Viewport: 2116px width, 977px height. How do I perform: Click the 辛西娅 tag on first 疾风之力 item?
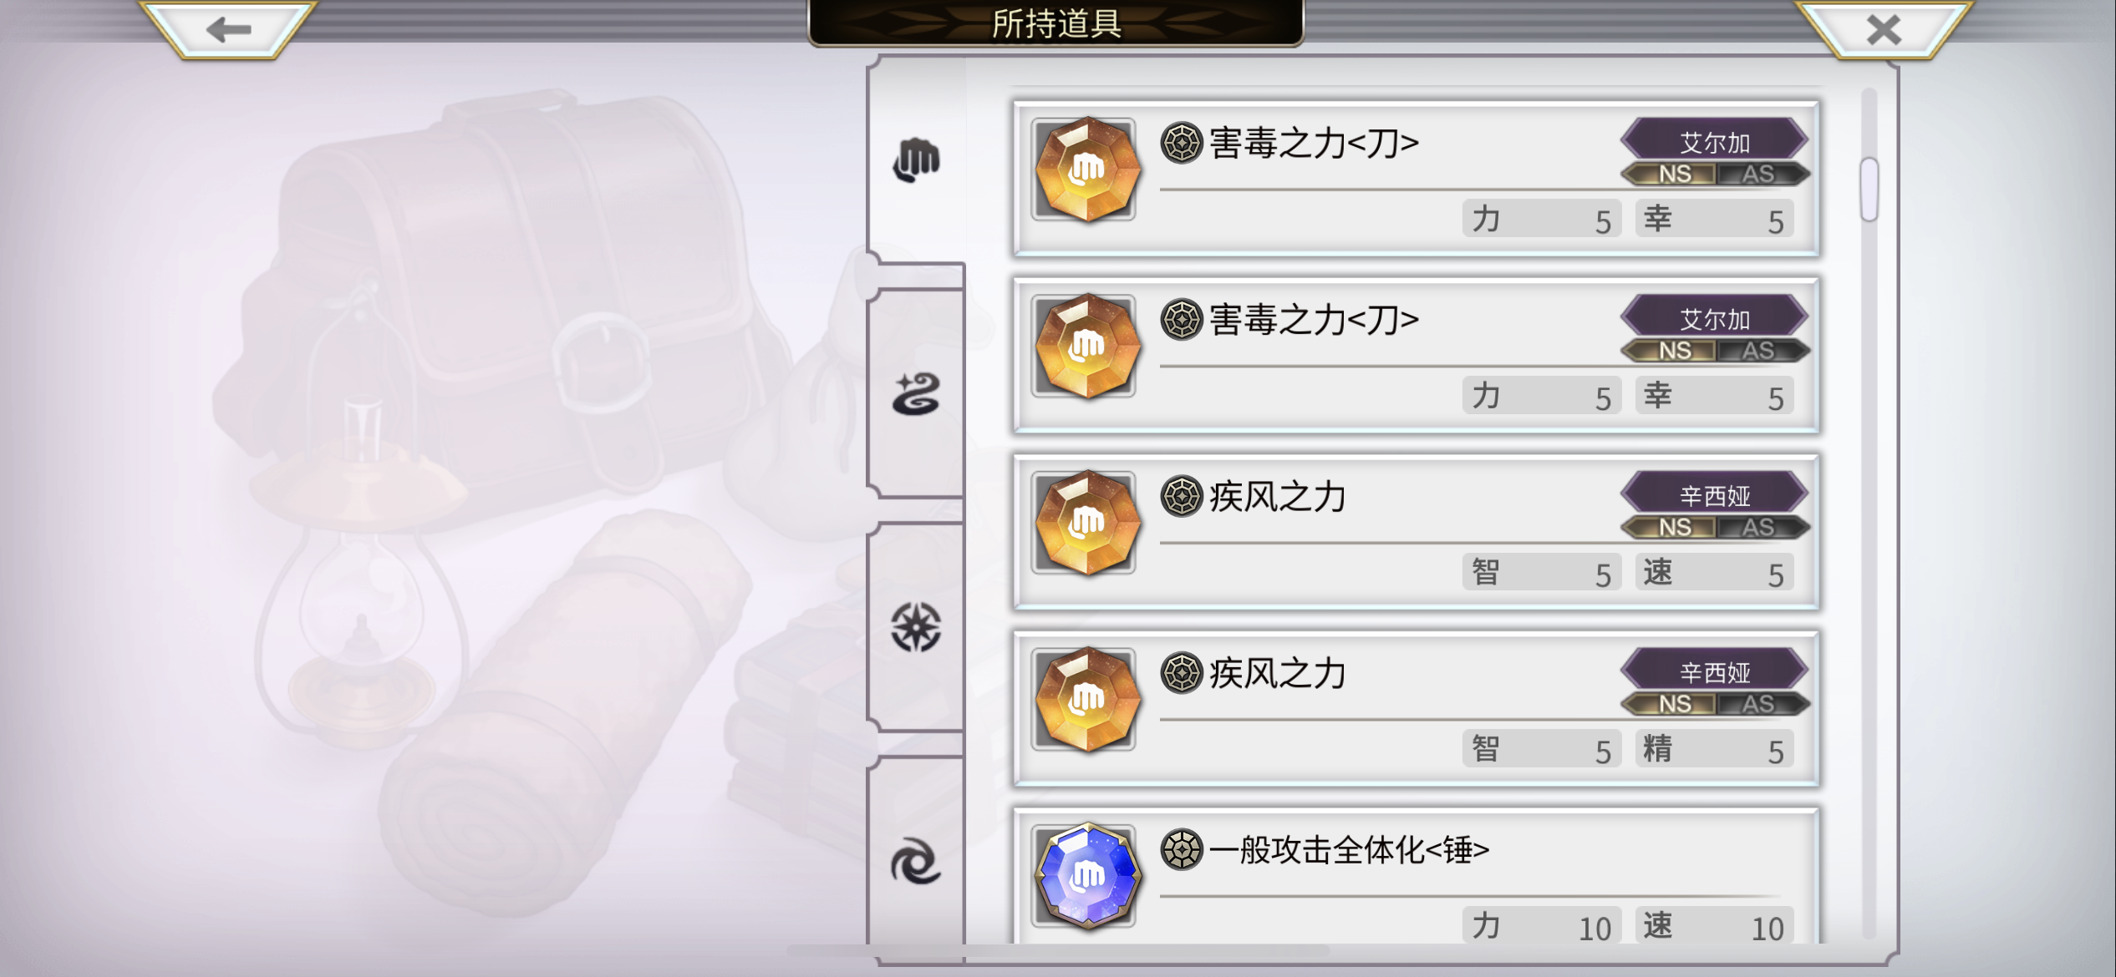tap(1715, 495)
